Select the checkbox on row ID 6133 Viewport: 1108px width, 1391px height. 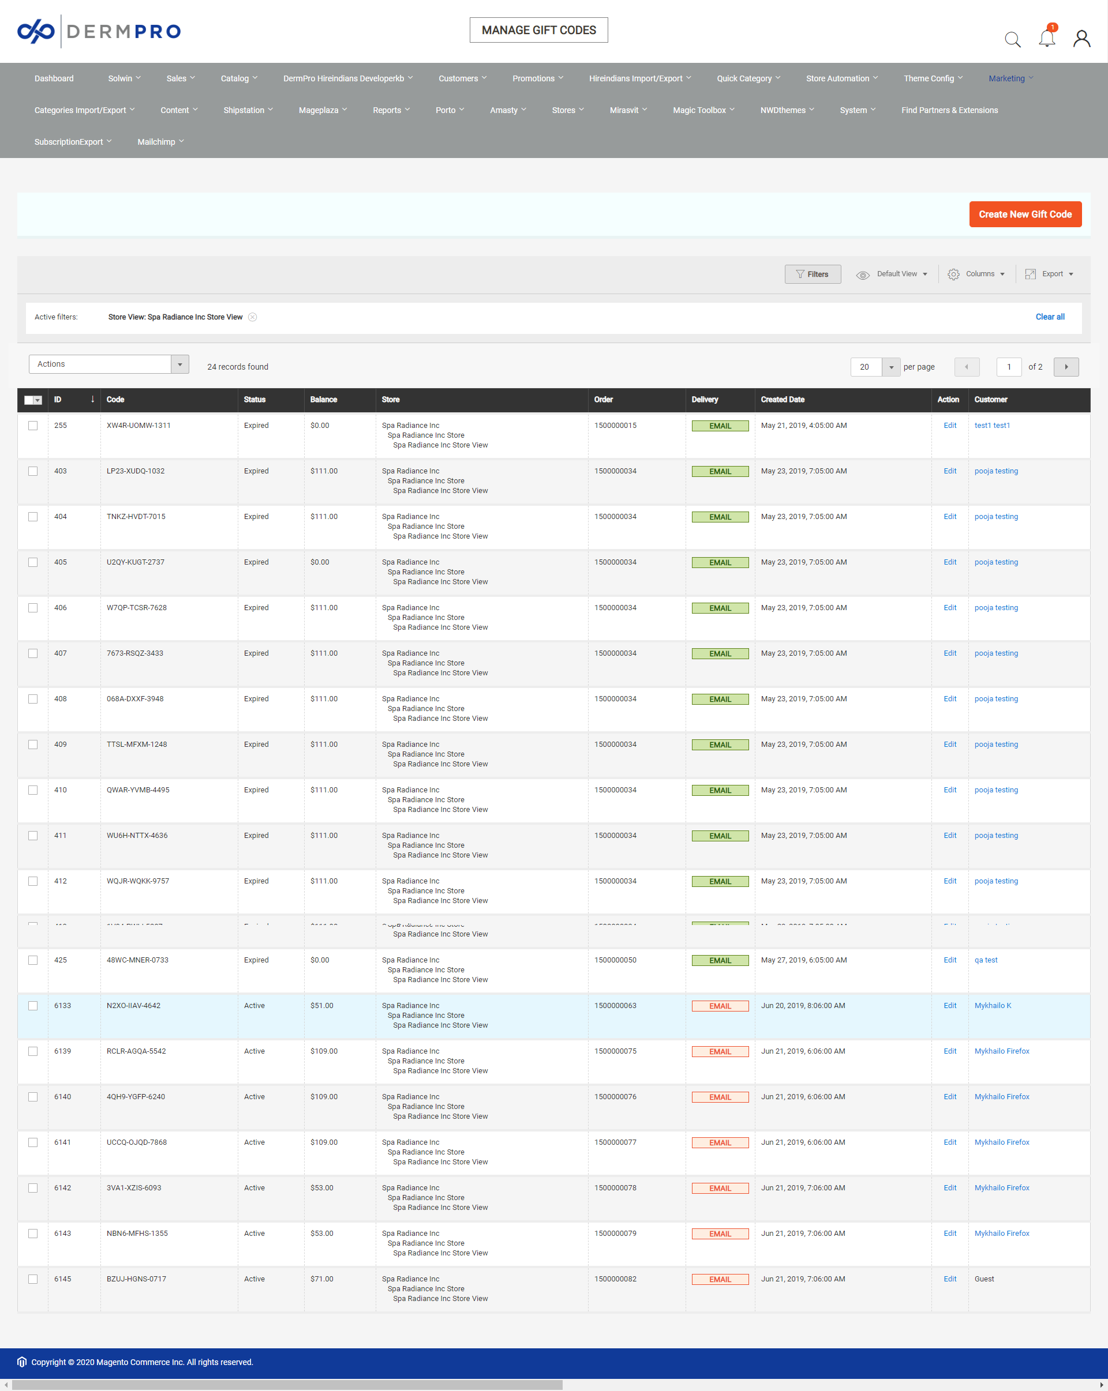[33, 1005]
